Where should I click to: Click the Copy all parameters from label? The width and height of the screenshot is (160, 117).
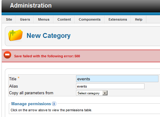point(31,93)
